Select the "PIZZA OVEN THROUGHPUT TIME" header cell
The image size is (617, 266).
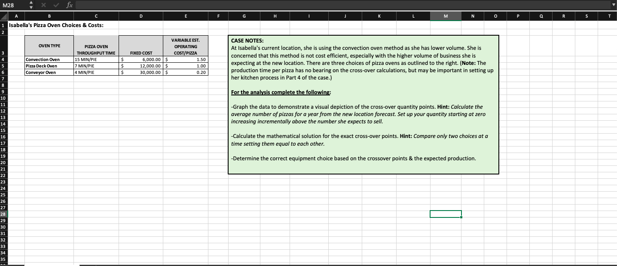[x=96, y=46]
